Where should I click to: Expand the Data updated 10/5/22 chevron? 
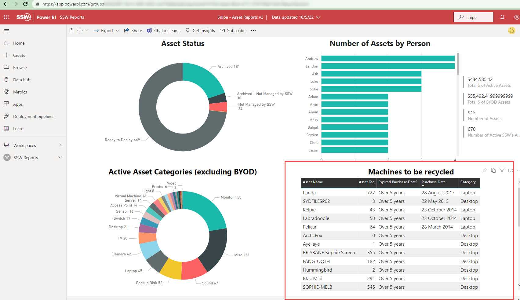[x=318, y=17]
